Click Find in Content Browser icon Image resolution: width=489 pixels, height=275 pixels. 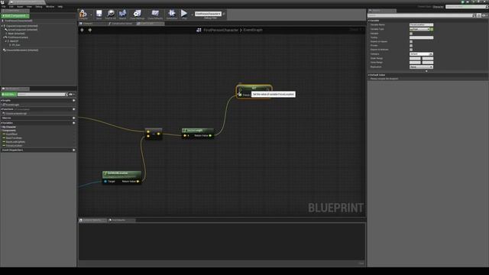110,14
